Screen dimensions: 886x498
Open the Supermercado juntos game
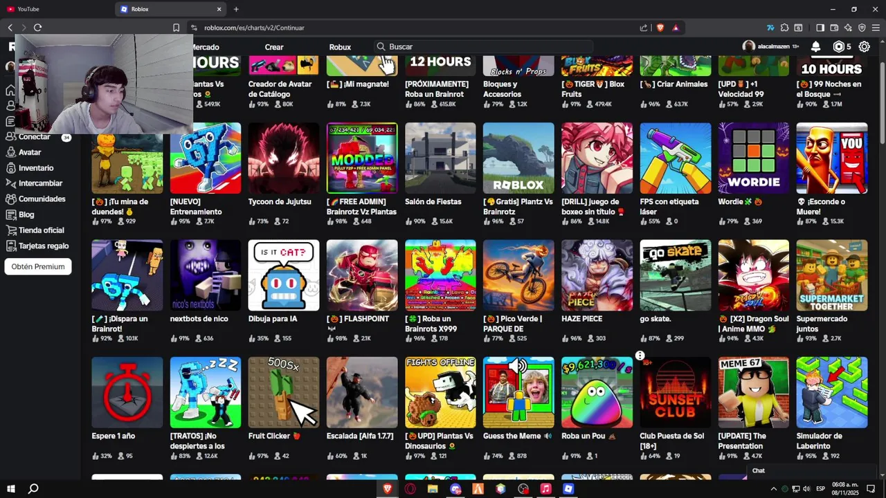831,275
